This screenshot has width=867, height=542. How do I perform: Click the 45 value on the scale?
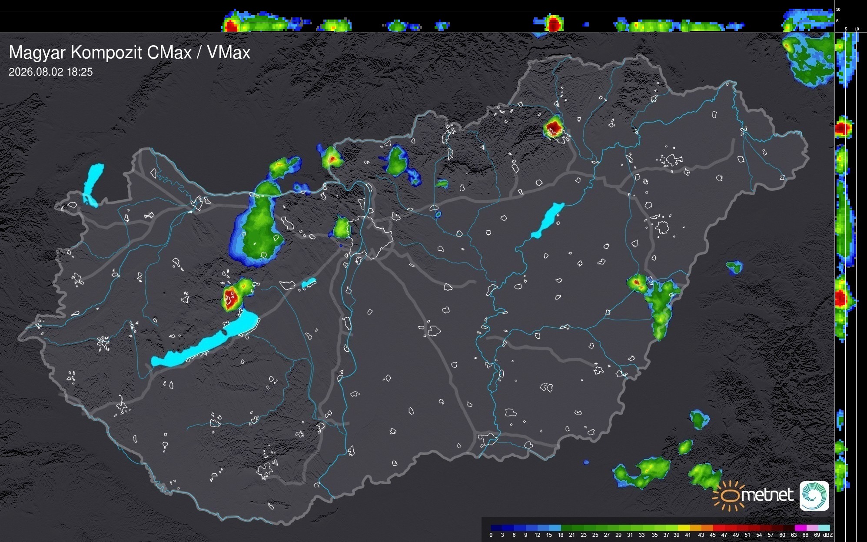pos(712,535)
